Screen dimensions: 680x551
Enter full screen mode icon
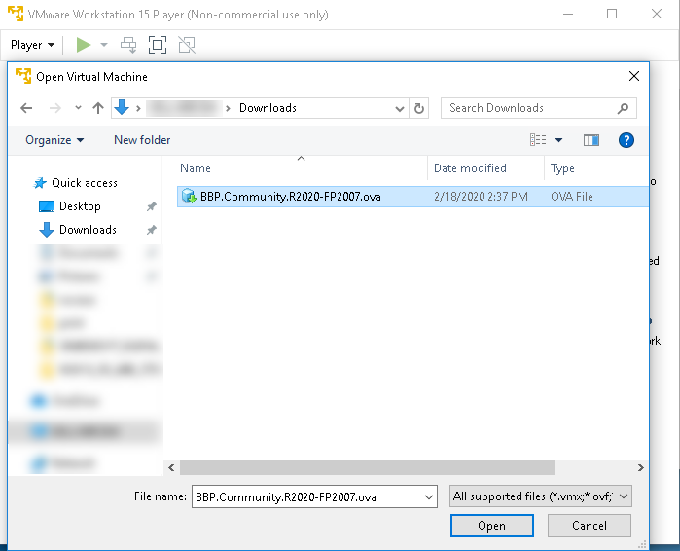click(158, 45)
